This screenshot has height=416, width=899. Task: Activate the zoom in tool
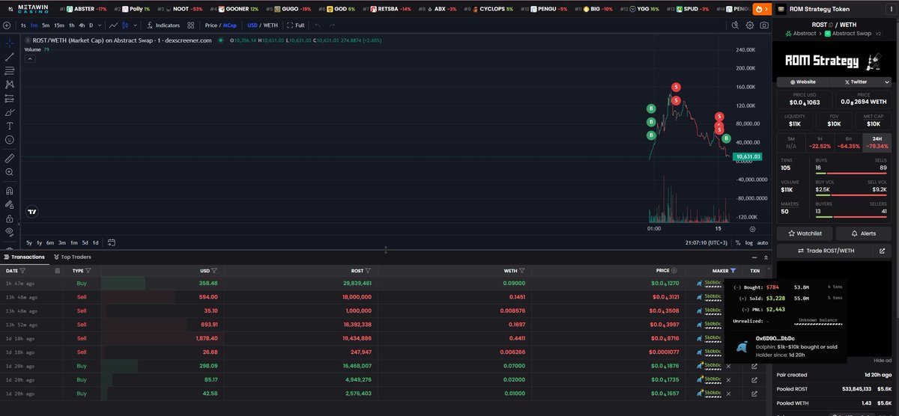click(x=9, y=172)
